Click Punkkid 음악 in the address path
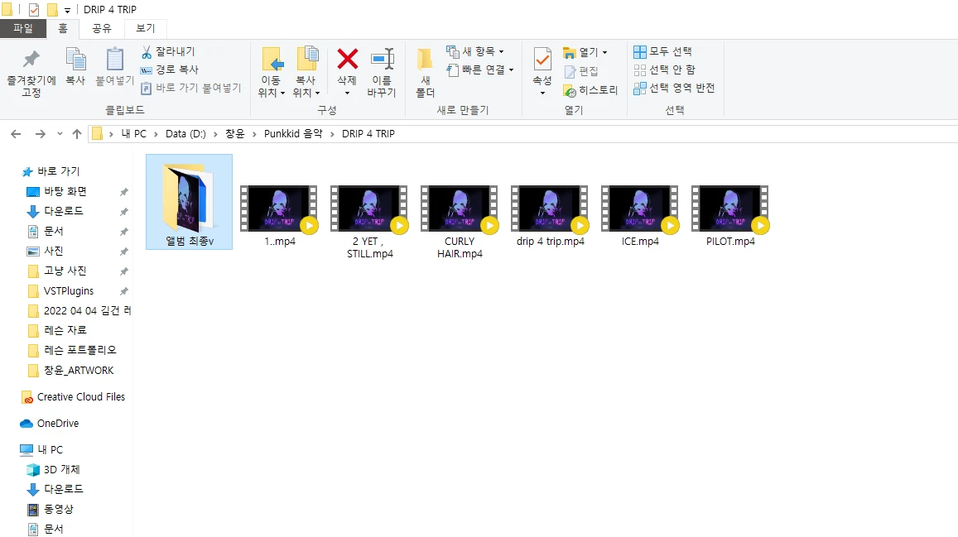The height and width of the screenshot is (537, 958). point(292,134)
